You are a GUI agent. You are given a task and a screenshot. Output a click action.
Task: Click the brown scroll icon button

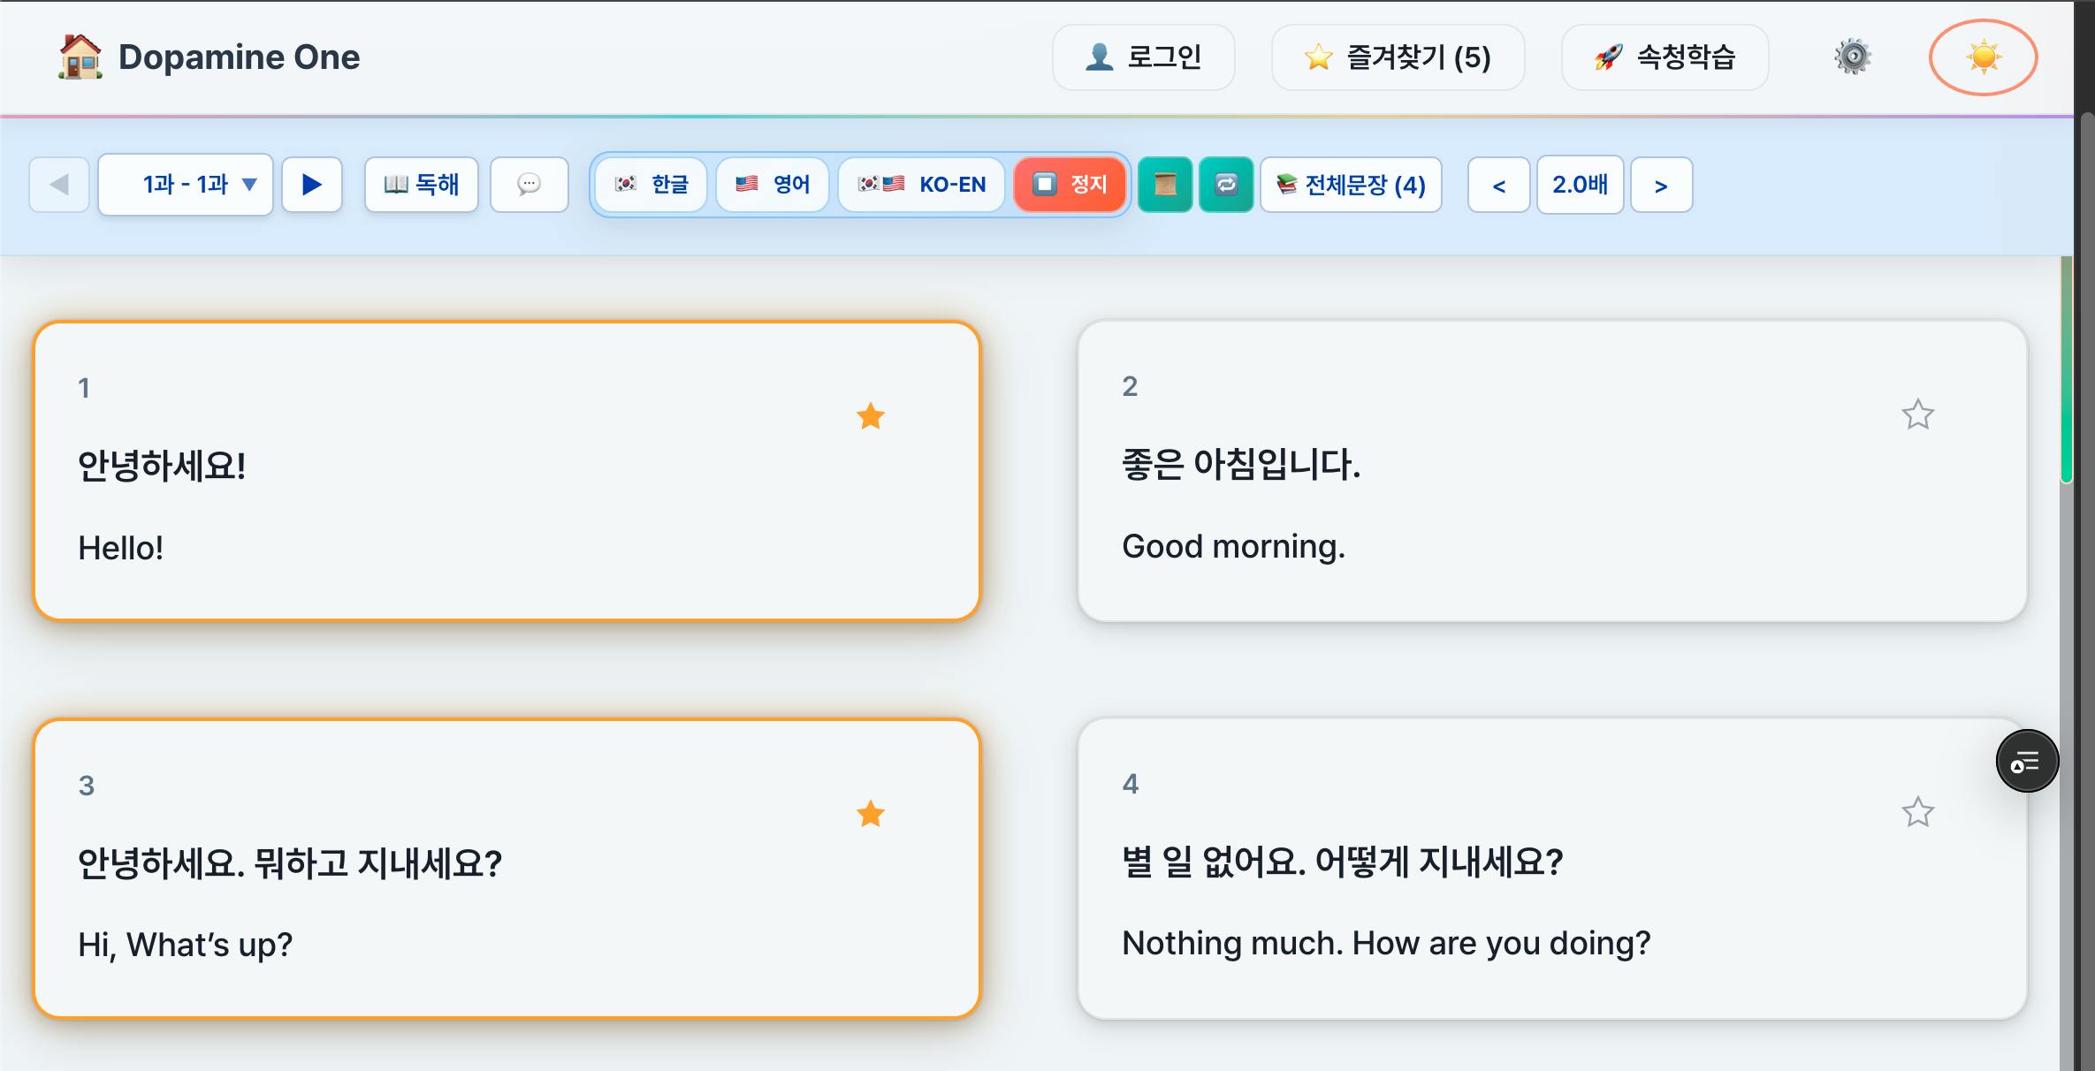(1165, 185)
